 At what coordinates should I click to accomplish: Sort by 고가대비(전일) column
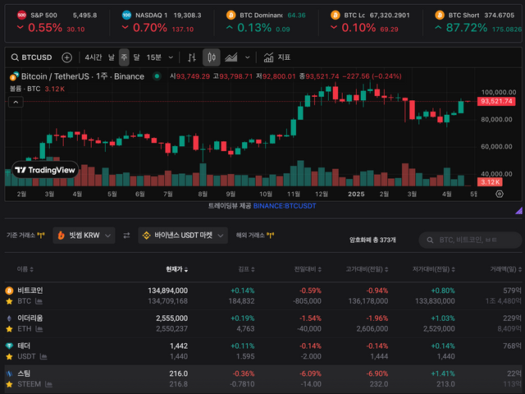(x=367, y=269)
